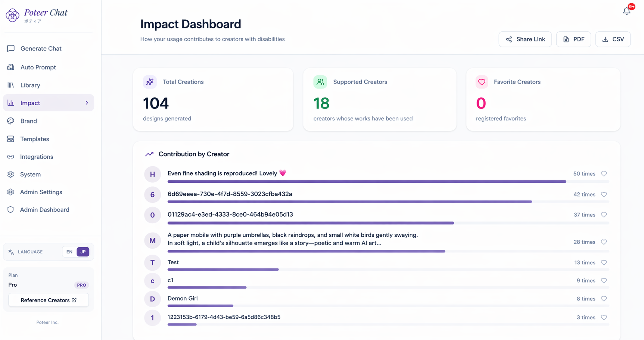Screen dimensions: 644x340
Task: Click the Demon Girl avatar D
Action: (152, 299)
